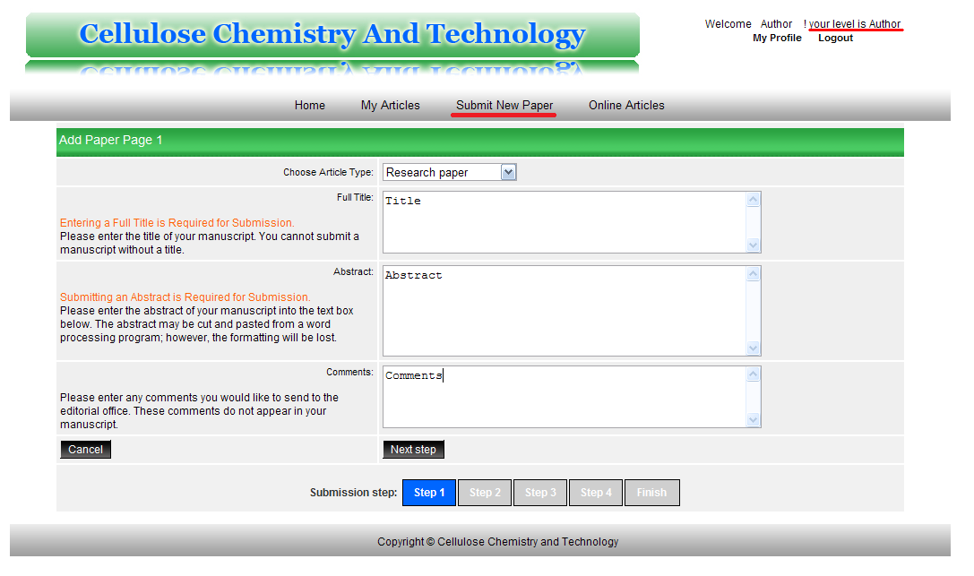Screen dimensions: 974x576
Task: Open the Home navigation item
Action: (309, 106)
